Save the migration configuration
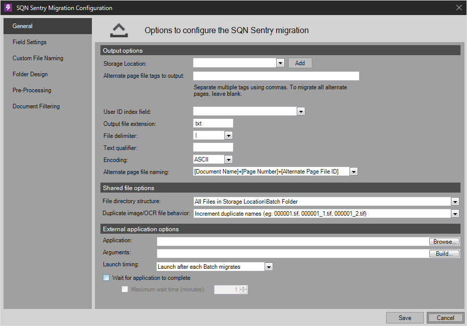467x326 pixels. (405, 317)
